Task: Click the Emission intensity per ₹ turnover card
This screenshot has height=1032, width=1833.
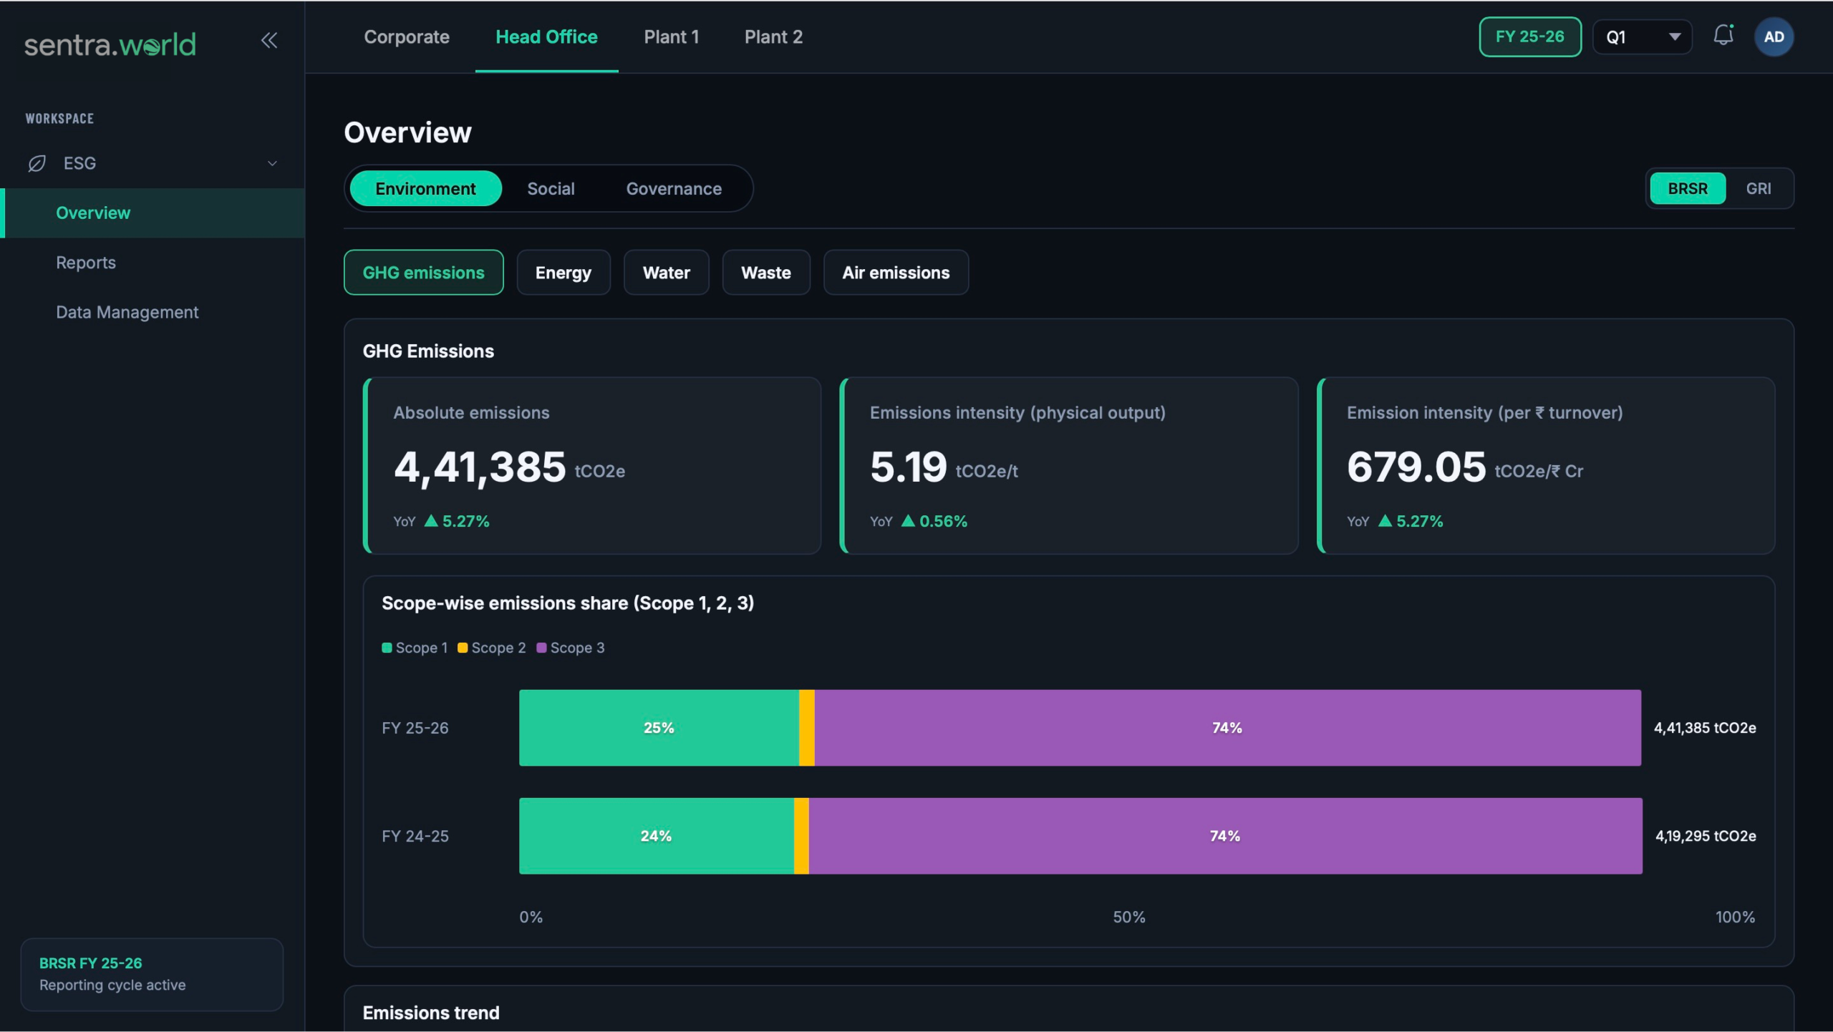Action: [x=1546, y=465]
